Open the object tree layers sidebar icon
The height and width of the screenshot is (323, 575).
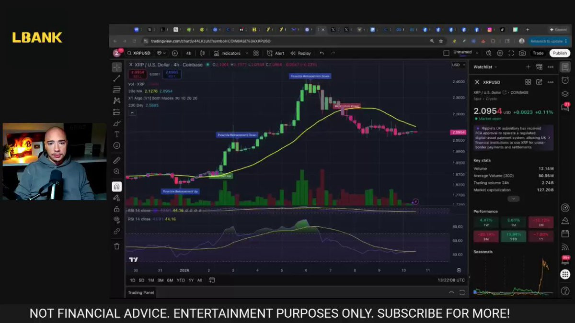565,93
